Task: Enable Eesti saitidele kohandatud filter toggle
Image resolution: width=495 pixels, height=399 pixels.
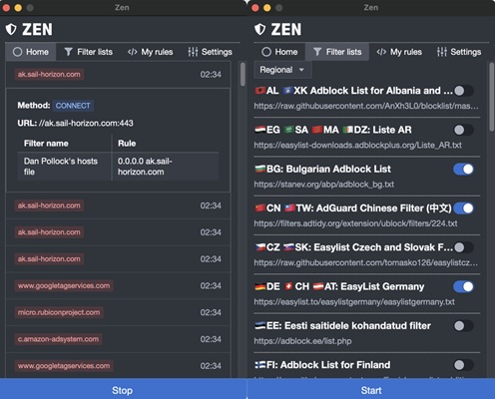Action: click(463, 326)
